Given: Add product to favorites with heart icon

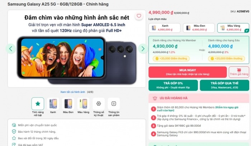Looking at the screenshot, I should click(x=139, y=16).
